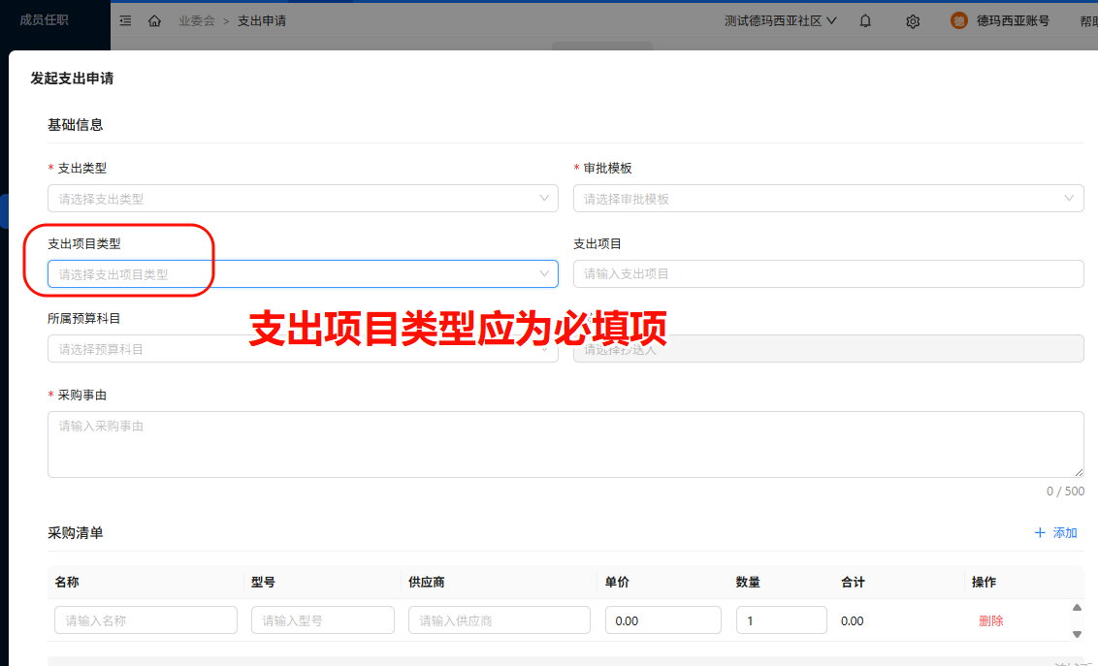Open settings gear icon
Screen dimensions: 1098x666
(x=913, y=20)
